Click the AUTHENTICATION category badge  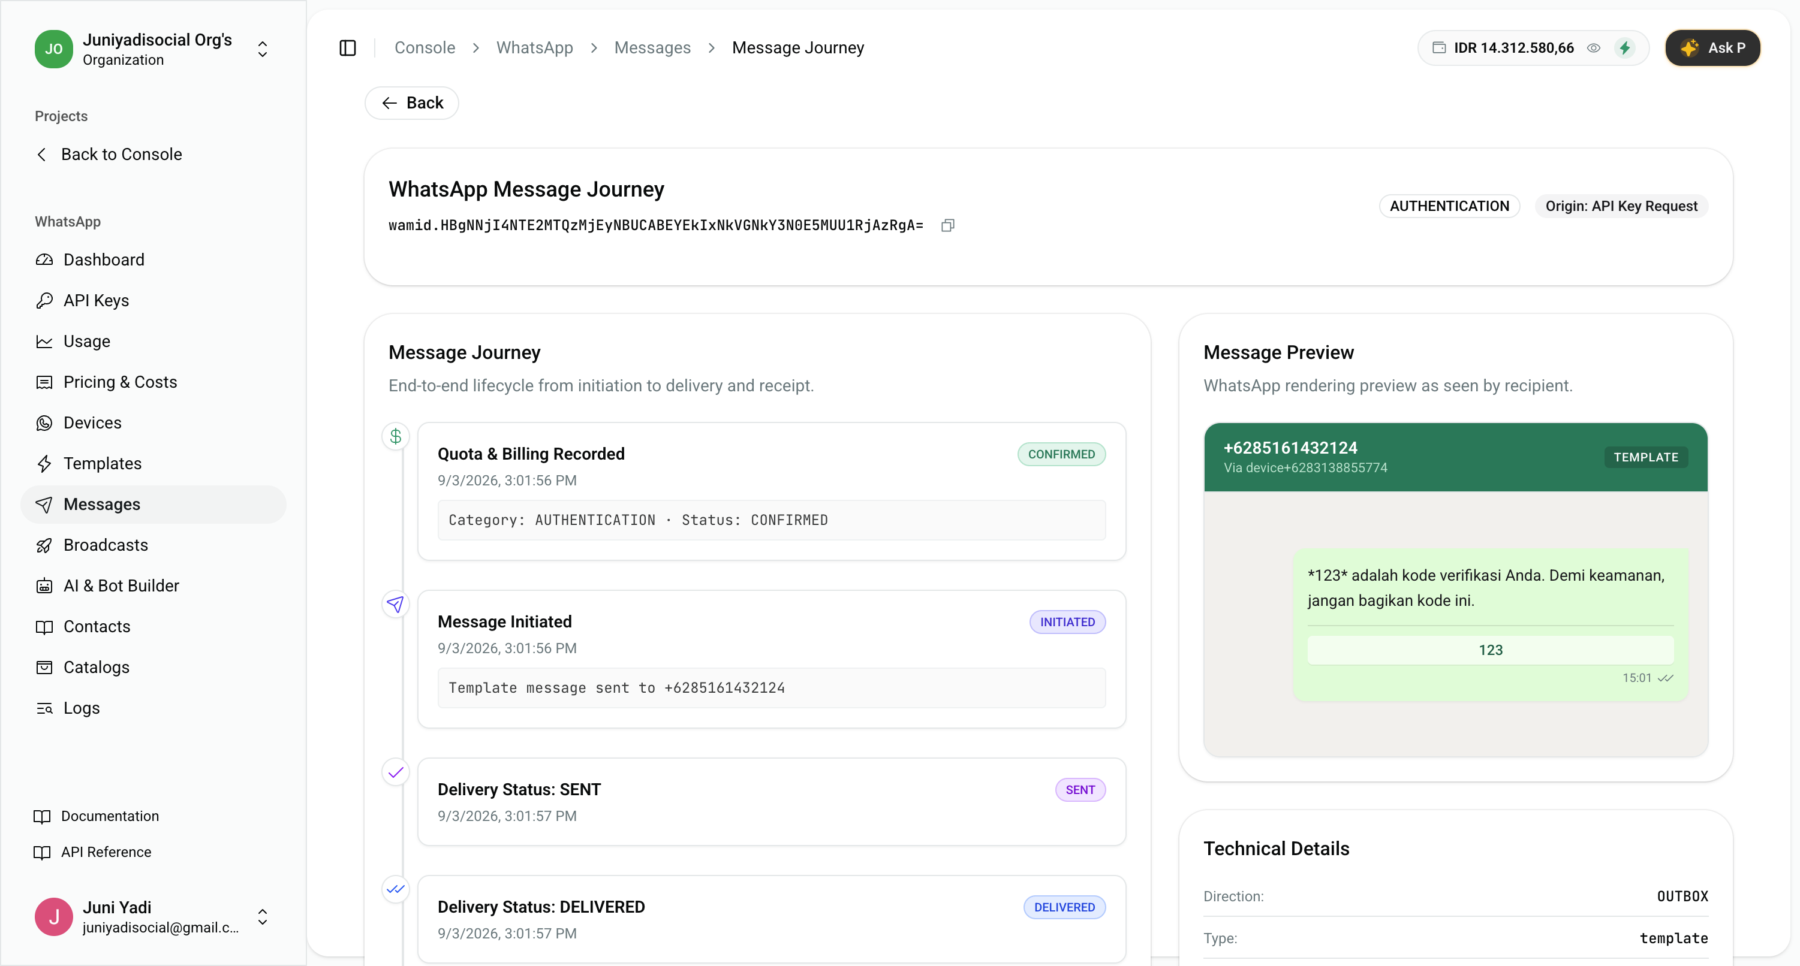(x=1449, y=206)
